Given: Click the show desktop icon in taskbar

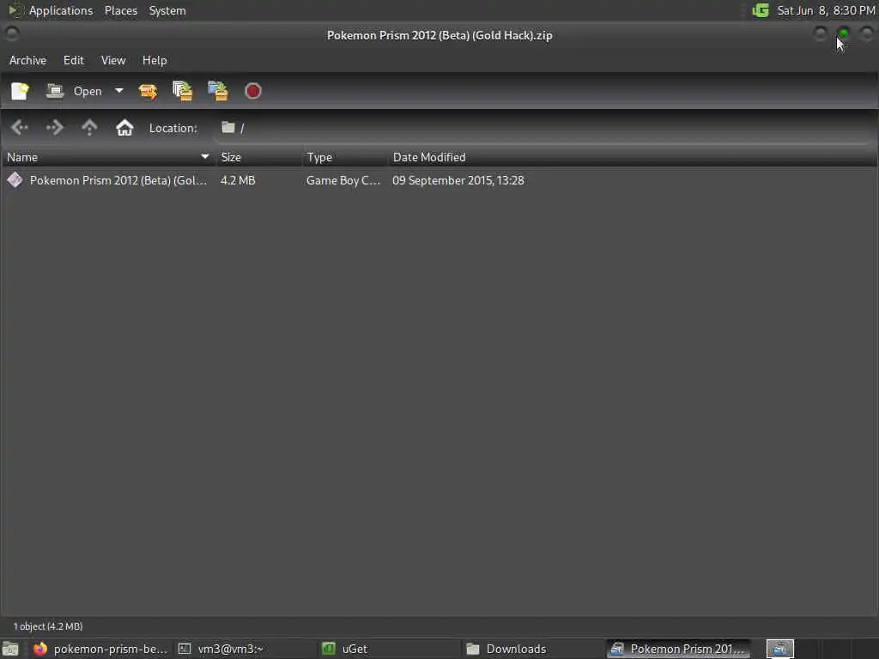Looking at the screenshot, I should tap(10, 649).
